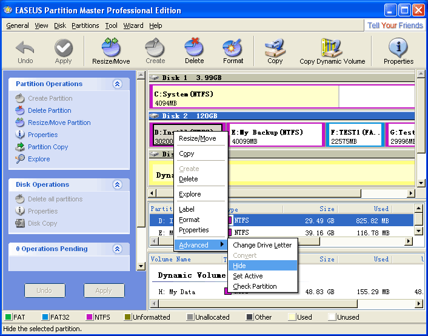Click the application title bar icon

(8, 10)
